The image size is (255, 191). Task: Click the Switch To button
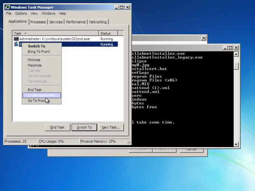84,128
